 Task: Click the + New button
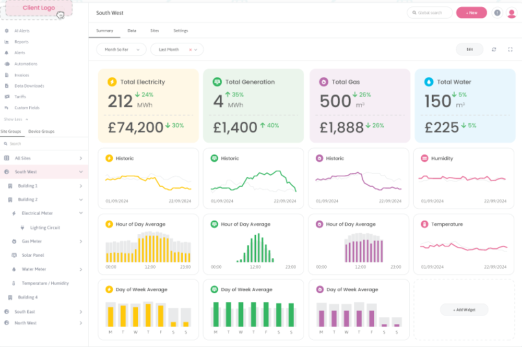click(471, 13)
